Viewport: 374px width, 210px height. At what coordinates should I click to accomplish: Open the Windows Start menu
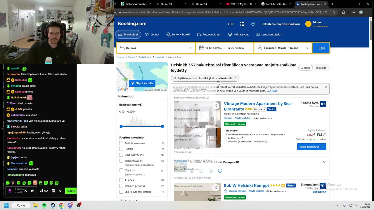pos(6,205)
